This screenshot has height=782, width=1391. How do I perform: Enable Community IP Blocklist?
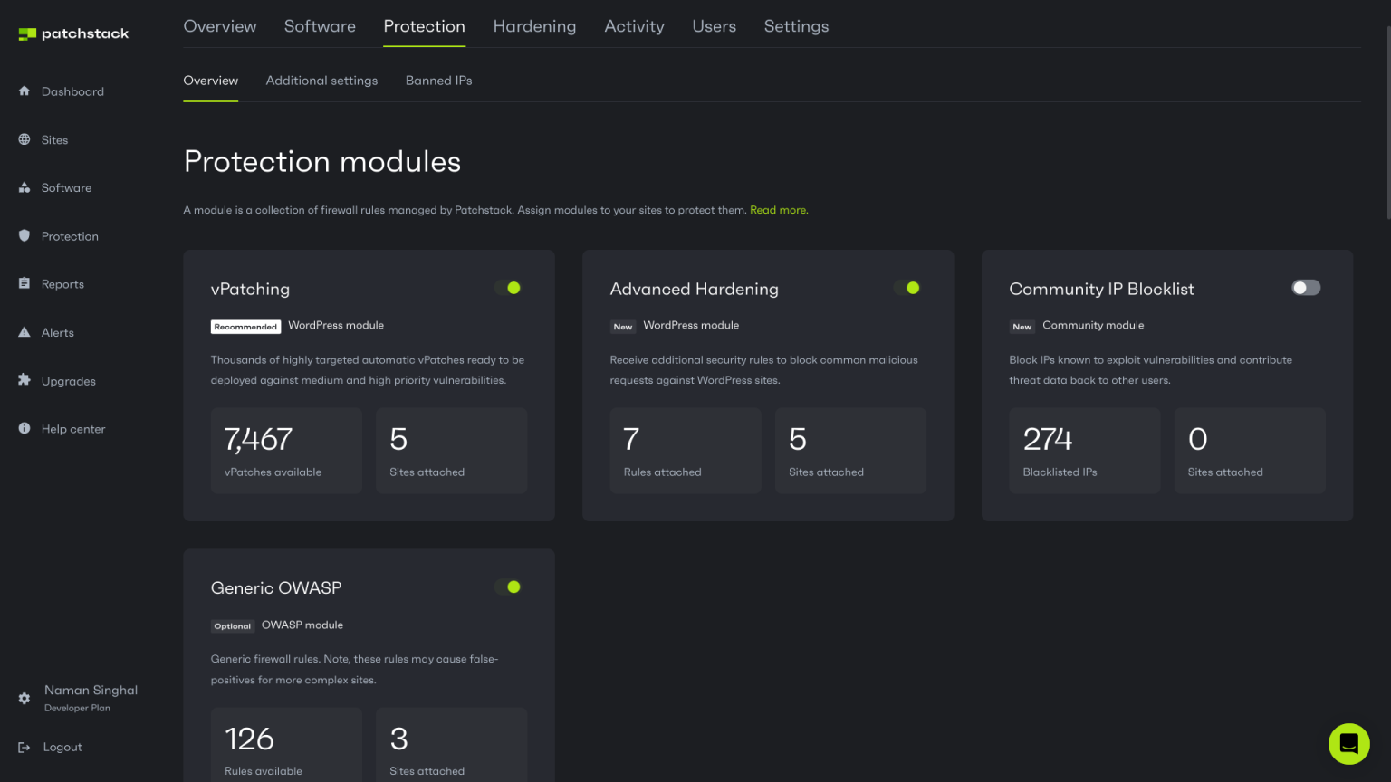(1305, 287)
